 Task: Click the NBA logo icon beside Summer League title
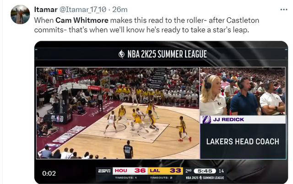pos(121,54)
